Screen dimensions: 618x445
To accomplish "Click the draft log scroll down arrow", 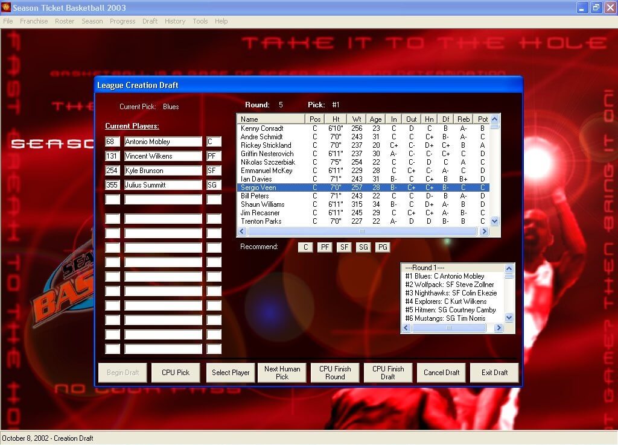I will [x=509, y=317].
